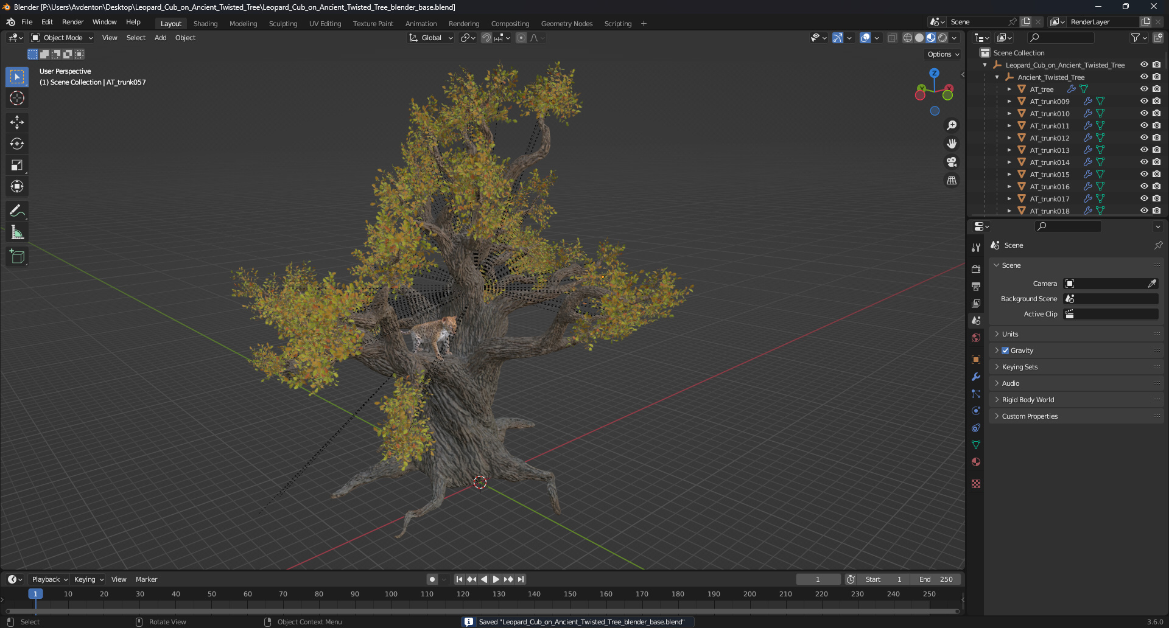Add a new workspace with plus button
The height and width of the screenshot is (628, 1169).
[x=644, y=24]
